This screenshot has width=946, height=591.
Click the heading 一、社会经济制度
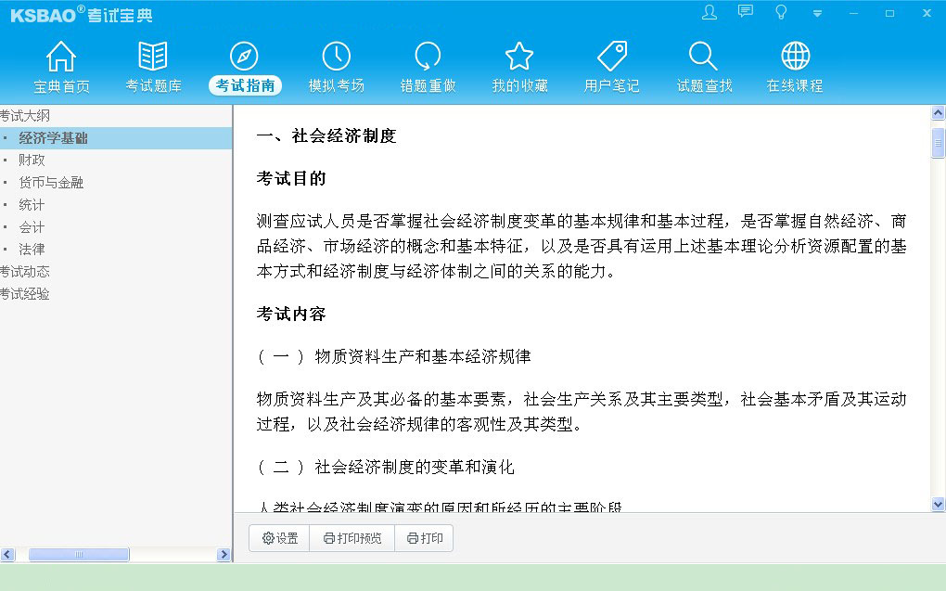326,135
